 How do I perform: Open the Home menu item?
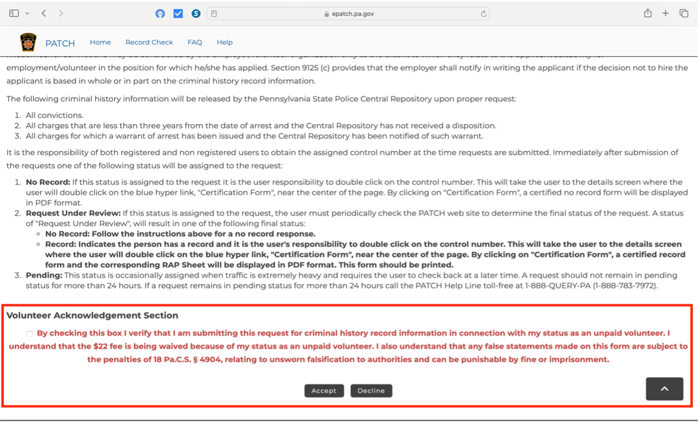pyautogui.click(x=100, y=42)
